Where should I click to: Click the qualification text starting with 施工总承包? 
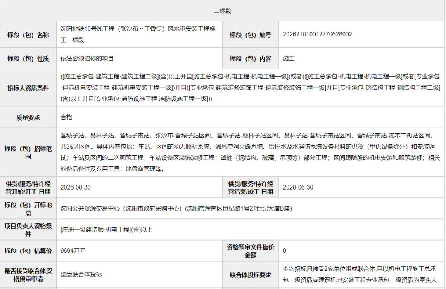[x=250, y=88]
